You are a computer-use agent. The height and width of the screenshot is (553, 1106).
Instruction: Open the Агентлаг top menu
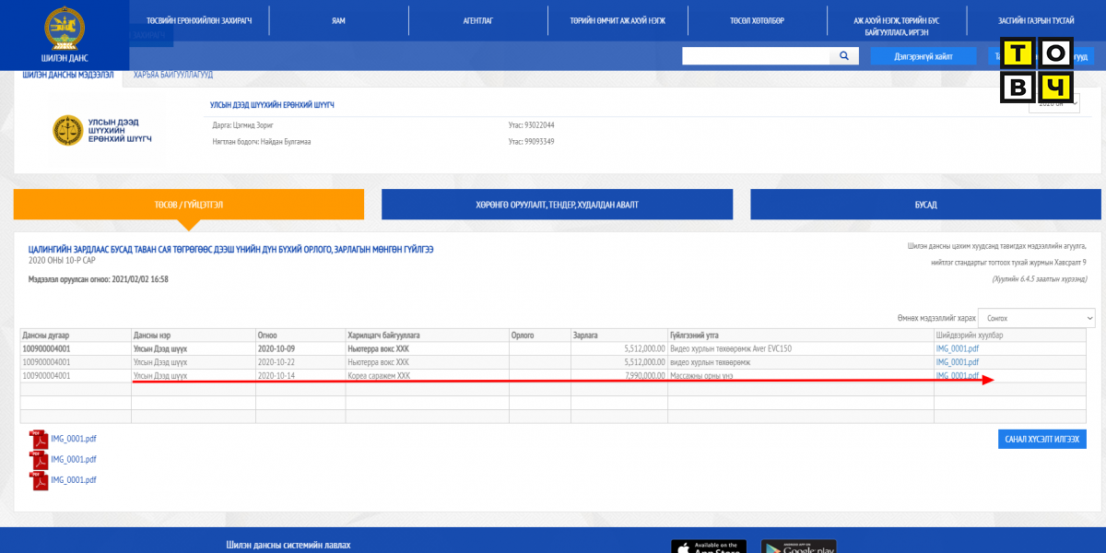click(x=478, y=20)
